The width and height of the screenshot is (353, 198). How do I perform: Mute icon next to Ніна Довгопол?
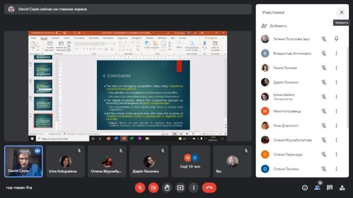[324, 126]
